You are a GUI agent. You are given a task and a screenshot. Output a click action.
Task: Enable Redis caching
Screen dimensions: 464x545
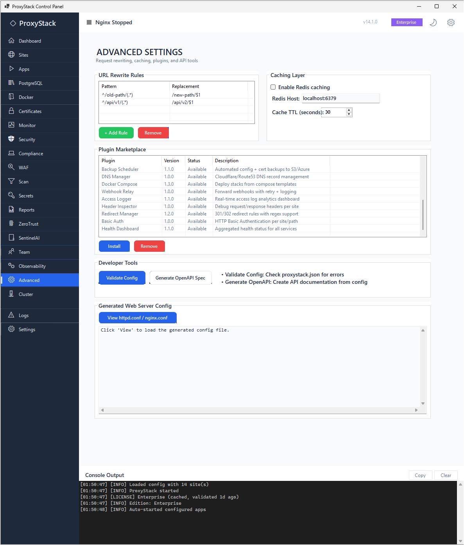(273, 87)
